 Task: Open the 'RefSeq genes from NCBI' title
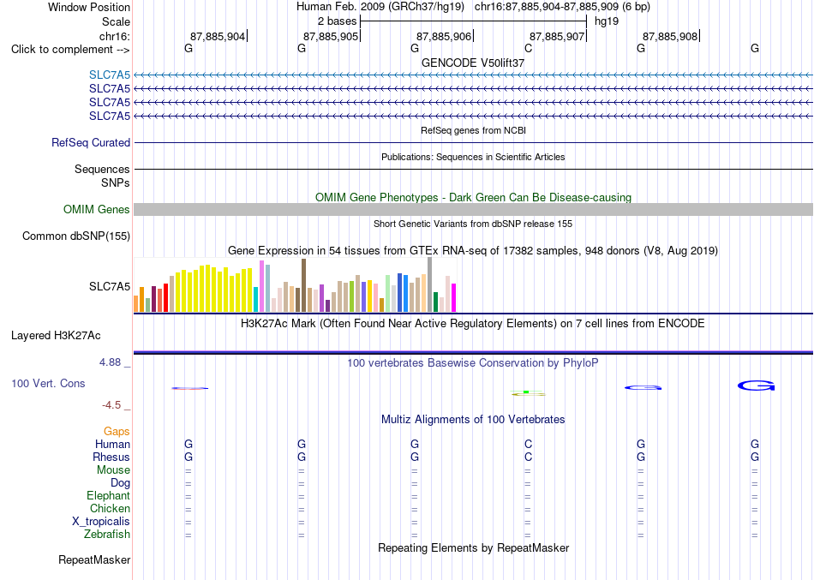point(474,130)
